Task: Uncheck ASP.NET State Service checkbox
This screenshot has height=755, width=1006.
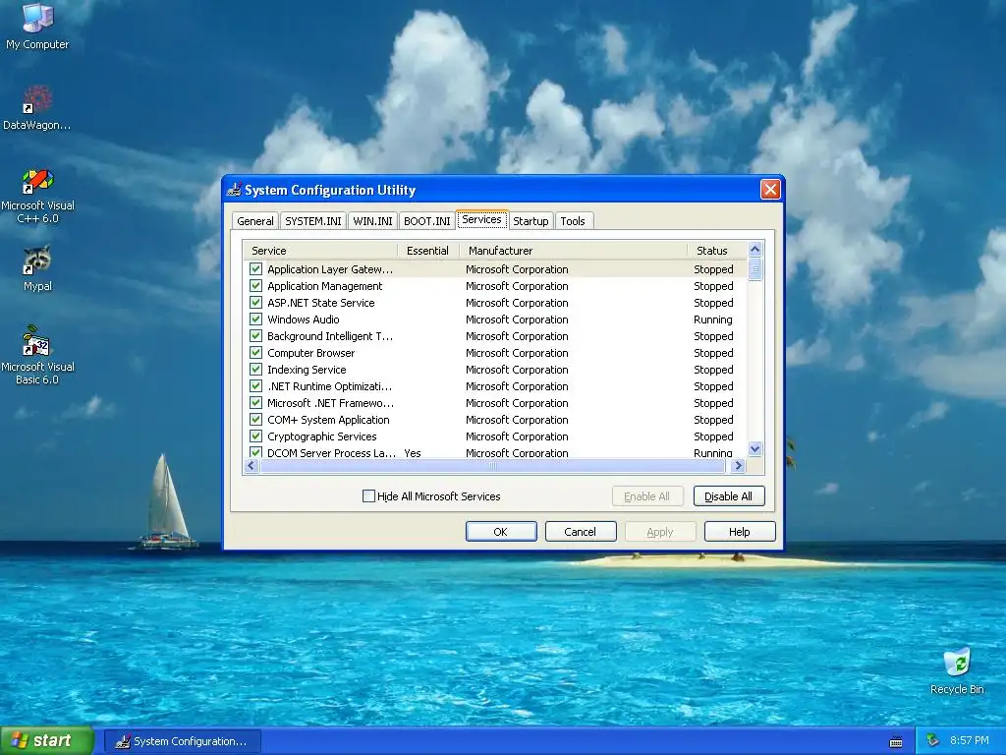Action: pos(256,303)
